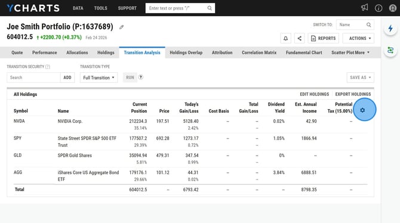Click NVDA price 197.51
This screenshot has height=223, width=400.
coord(162,121)
